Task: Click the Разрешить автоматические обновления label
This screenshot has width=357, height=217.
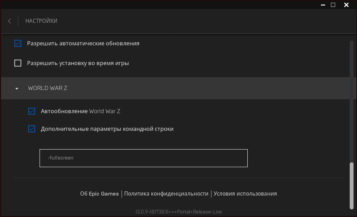Action: click(x=83, y=43)
